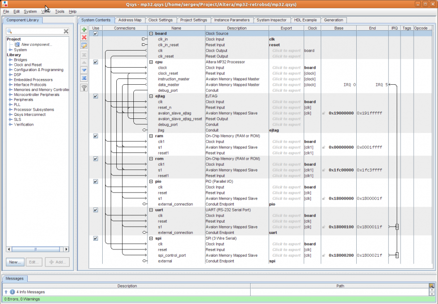This screenshot has width=438, height=304.
Task: Collapse the ejtag component row
Action: [150, 96]
